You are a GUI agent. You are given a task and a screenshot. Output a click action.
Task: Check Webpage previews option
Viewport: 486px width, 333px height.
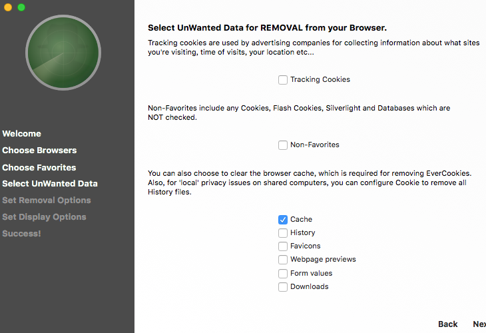point(283,260)
